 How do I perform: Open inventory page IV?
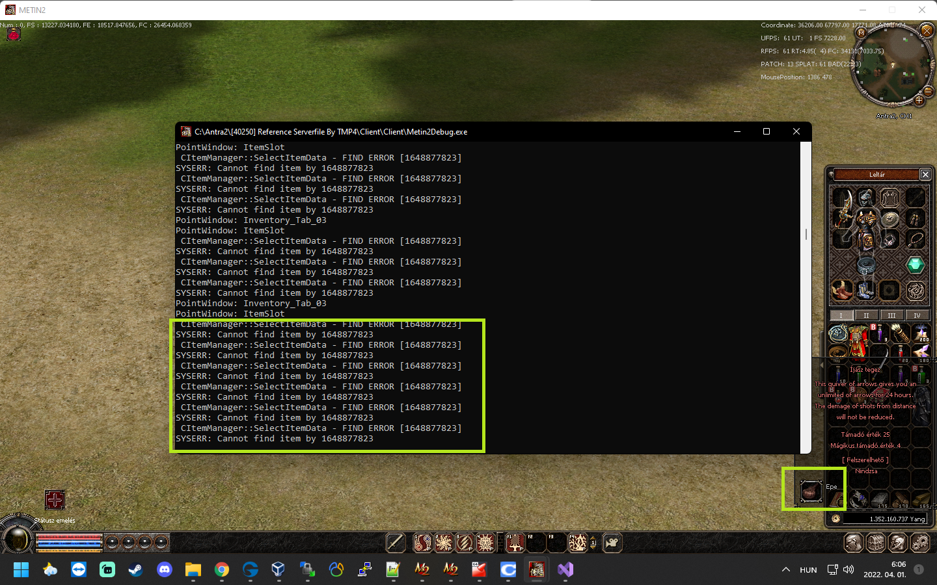coord(917,315)
